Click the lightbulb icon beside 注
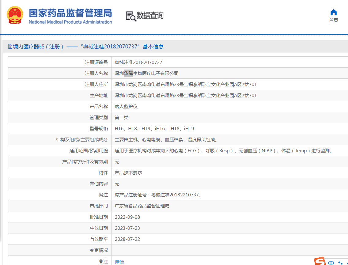Image resolution: width=348 pixels, height=265 pixels. point(101,261)
